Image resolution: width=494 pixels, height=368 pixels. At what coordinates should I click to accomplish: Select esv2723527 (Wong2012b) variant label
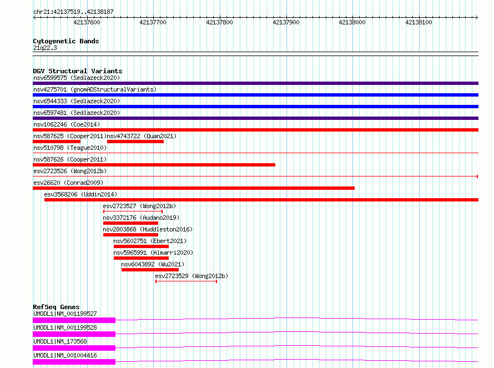tap(139, 206)
